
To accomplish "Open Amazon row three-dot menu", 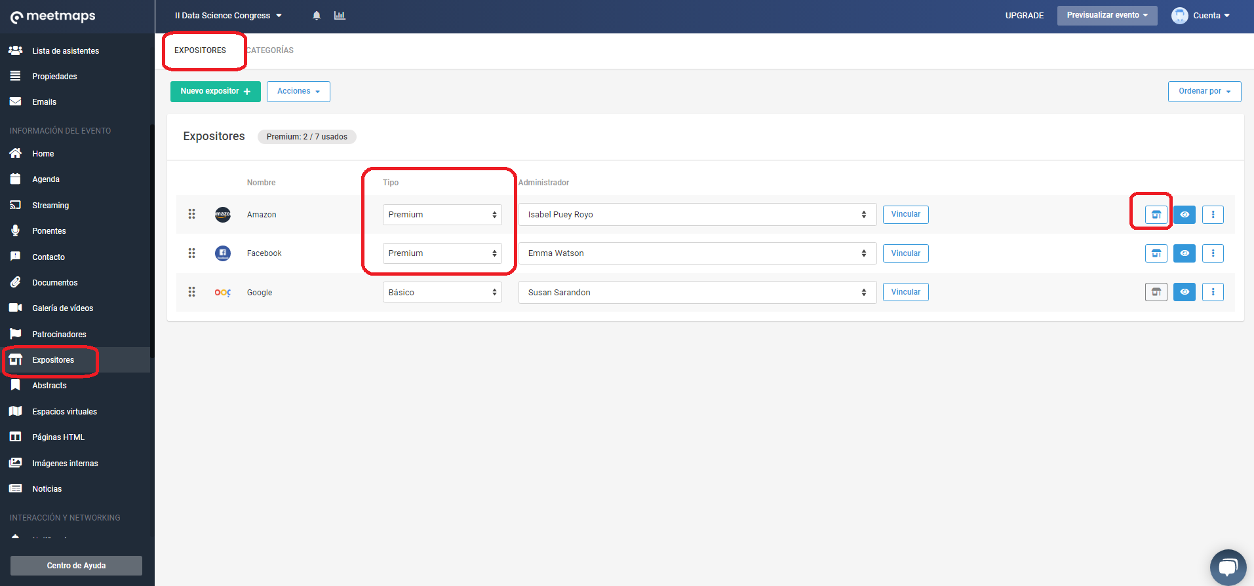I will (1213, 215).
